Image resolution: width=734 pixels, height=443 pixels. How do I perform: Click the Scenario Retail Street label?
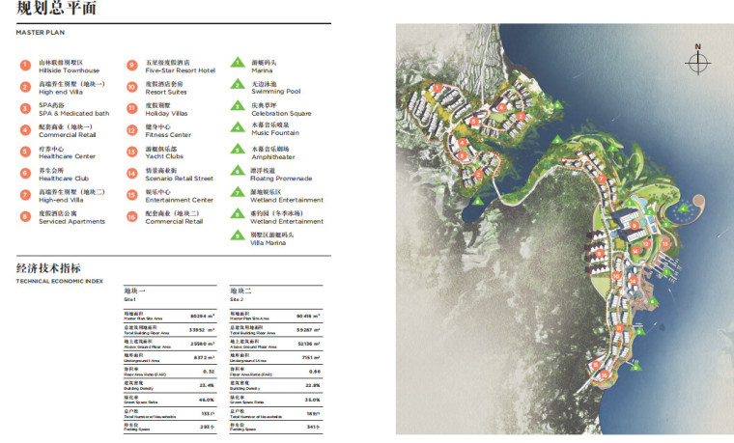point(180,178)
